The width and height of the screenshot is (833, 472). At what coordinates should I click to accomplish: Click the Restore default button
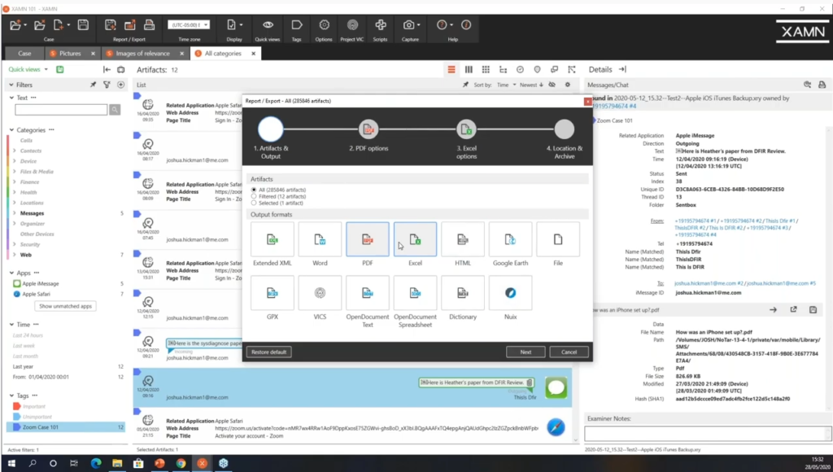tap(268, 352)
